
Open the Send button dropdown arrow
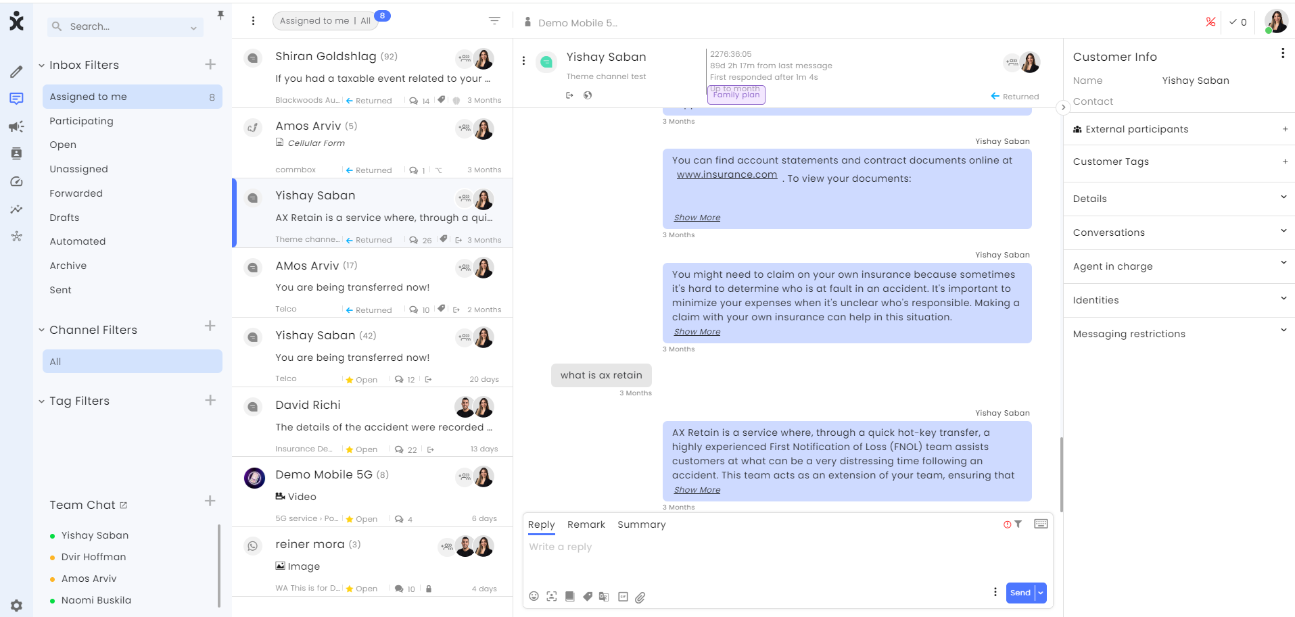[1041, 593]
